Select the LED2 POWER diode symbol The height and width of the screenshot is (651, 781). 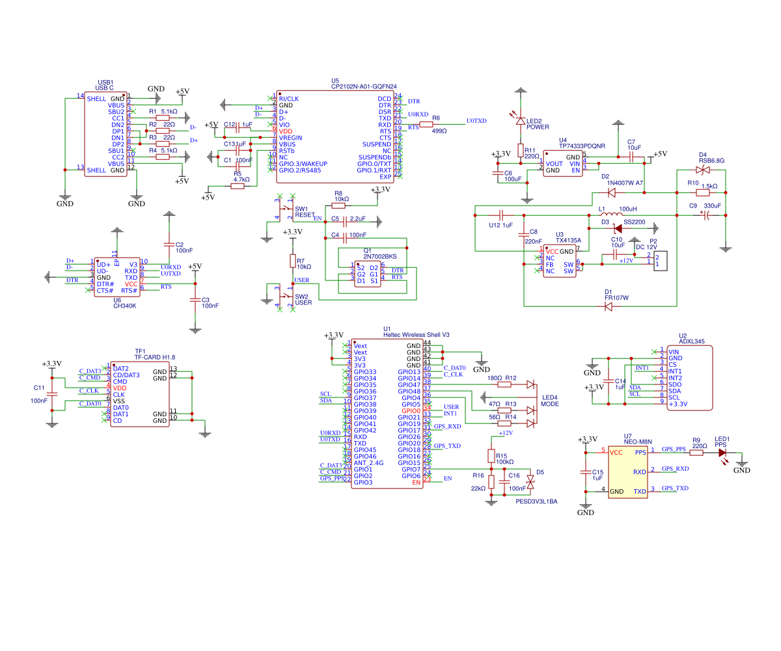(520, 121)
